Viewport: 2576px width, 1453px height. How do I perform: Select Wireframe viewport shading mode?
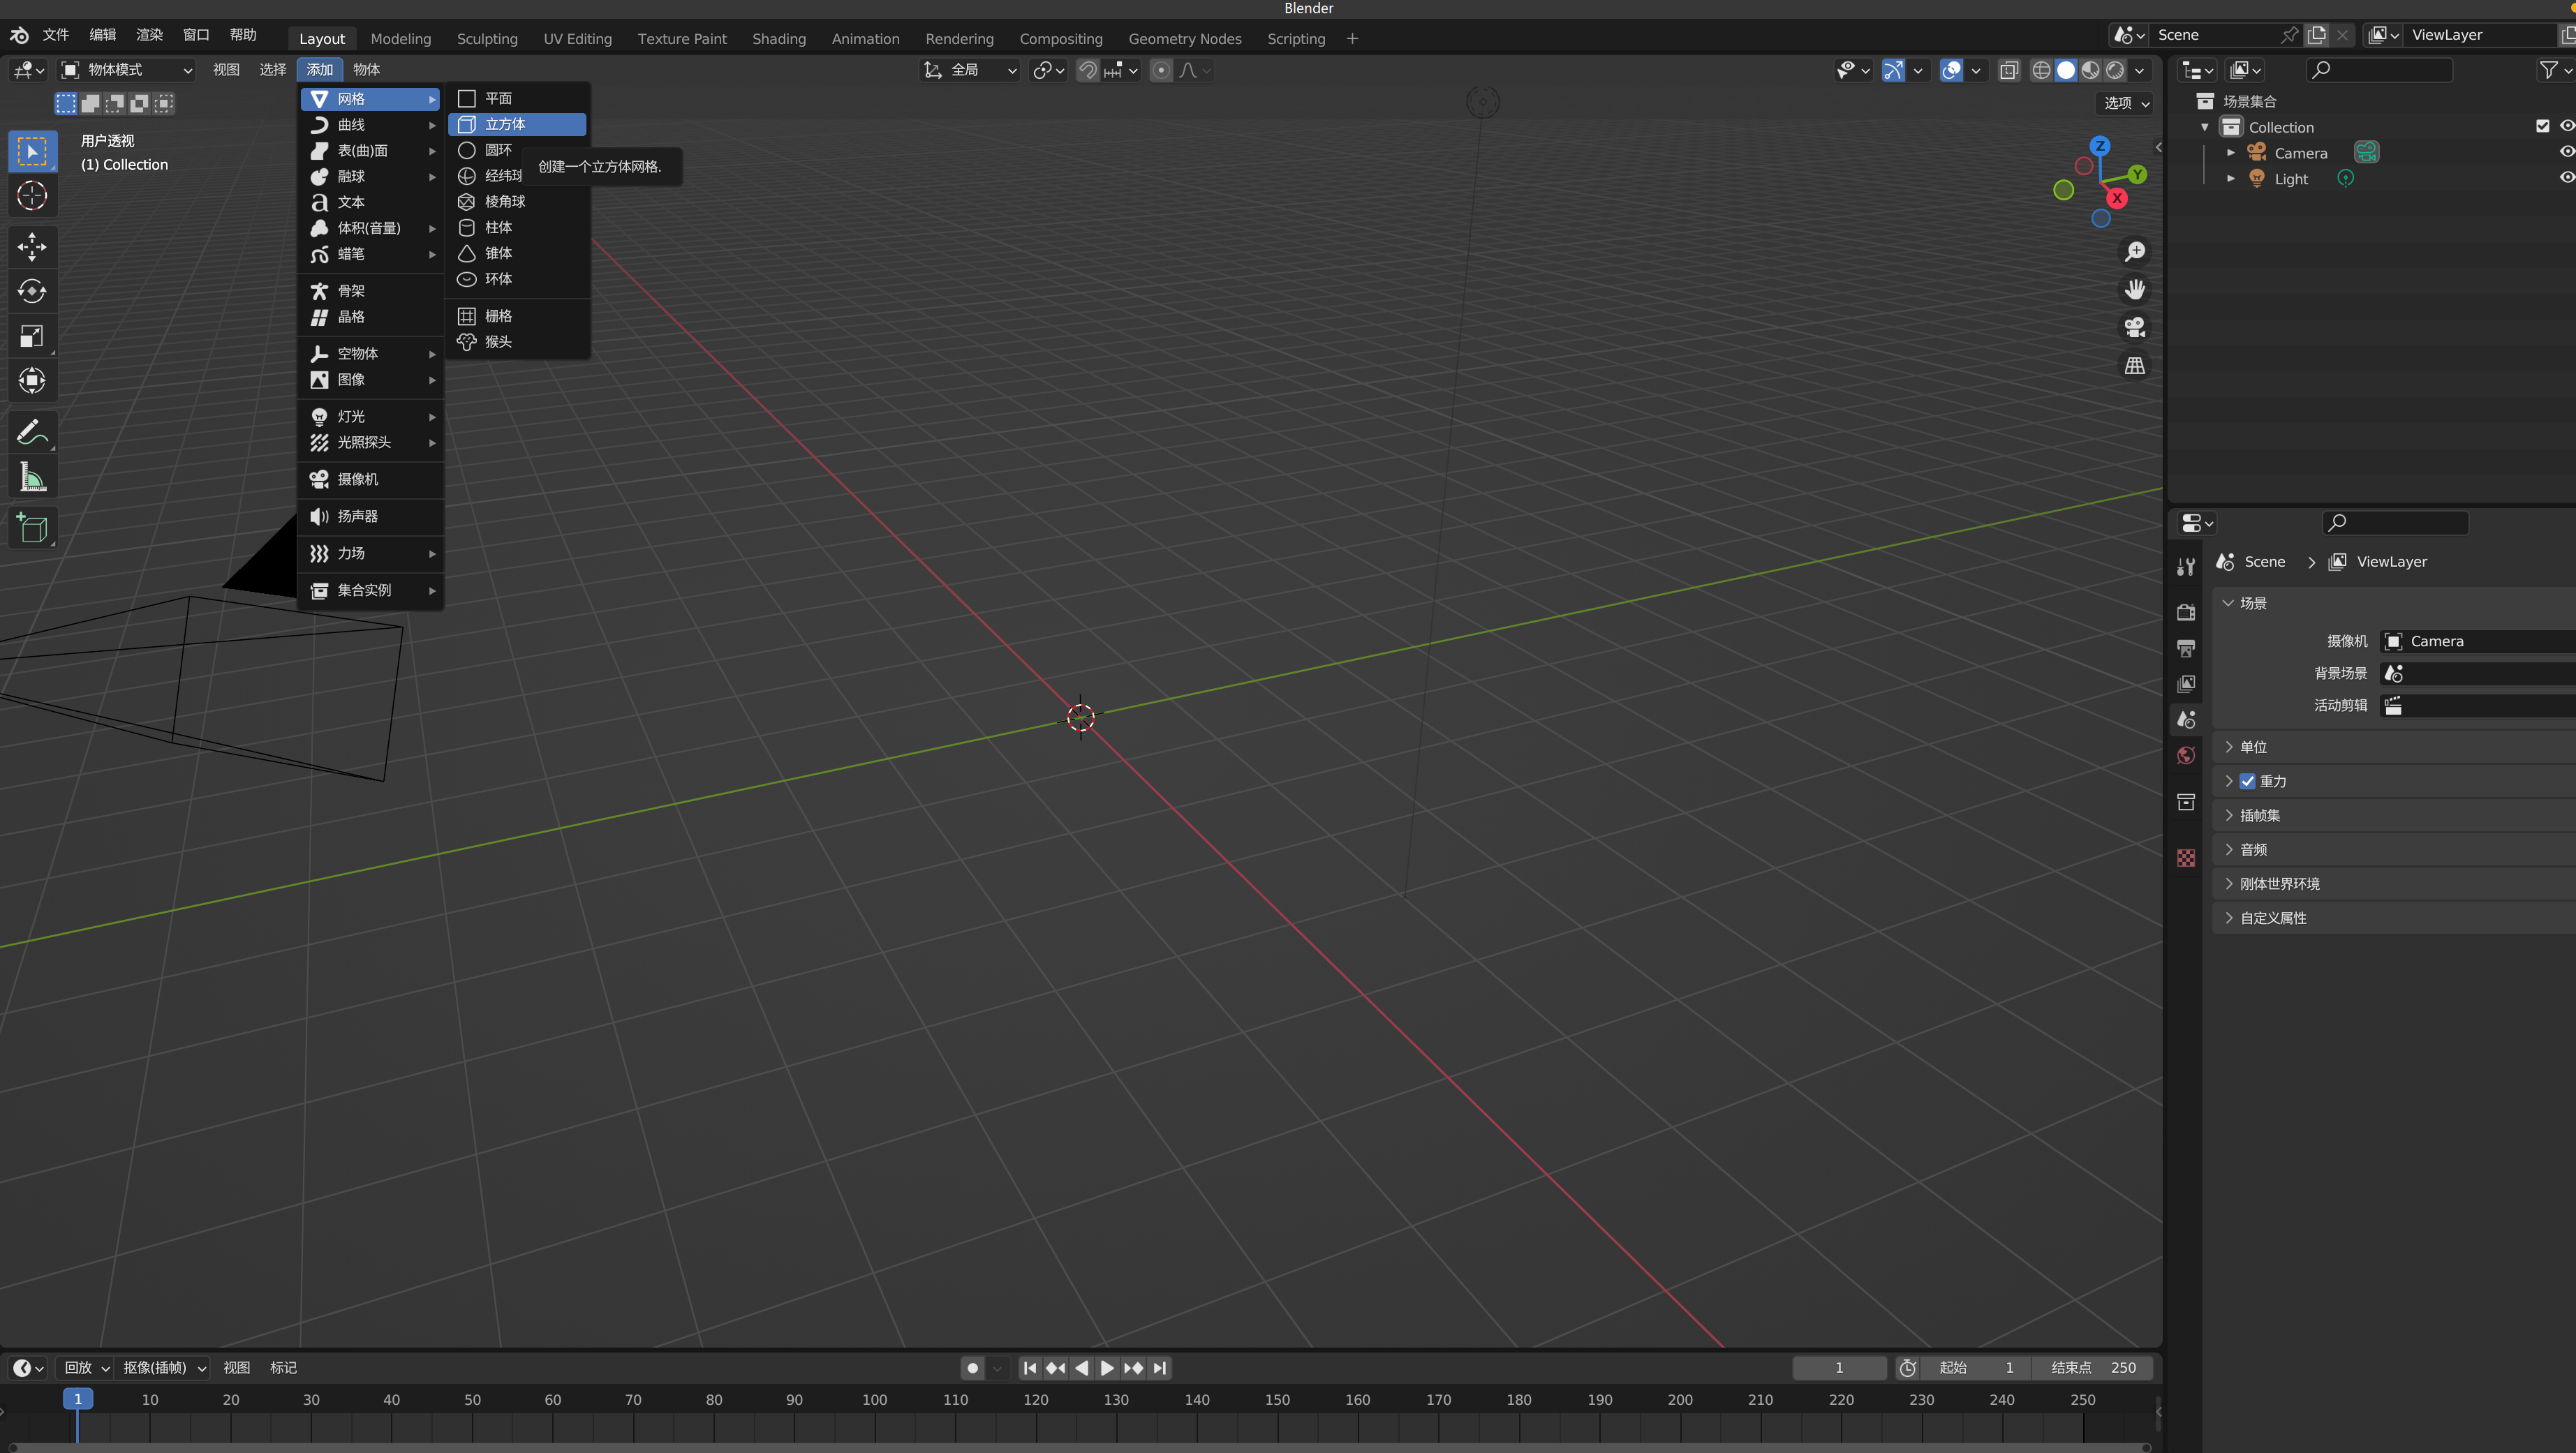point(2040,70)
